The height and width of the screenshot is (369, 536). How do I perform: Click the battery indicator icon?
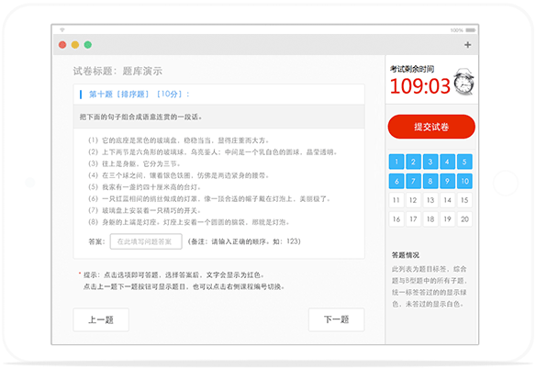point(470,30)
